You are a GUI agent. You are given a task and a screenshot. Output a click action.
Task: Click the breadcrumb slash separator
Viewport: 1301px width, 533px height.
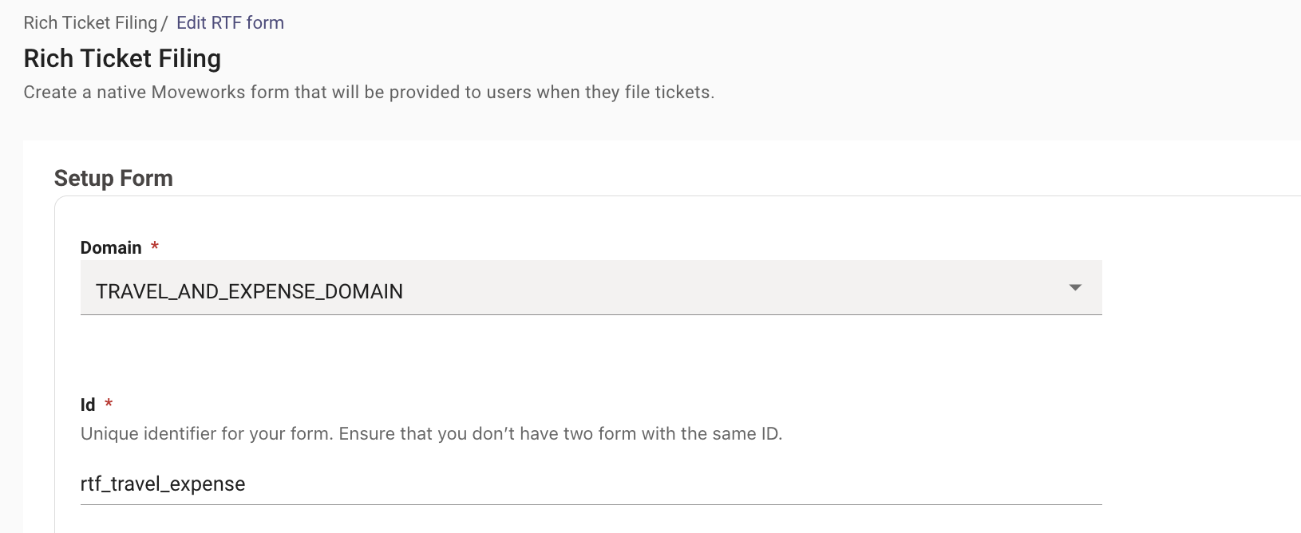164,23
